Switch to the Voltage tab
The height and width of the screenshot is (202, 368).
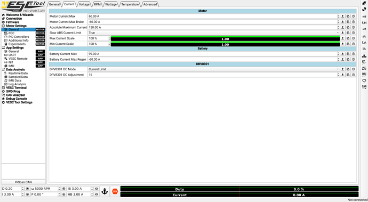pyautogui.click(x=84, y=4)
